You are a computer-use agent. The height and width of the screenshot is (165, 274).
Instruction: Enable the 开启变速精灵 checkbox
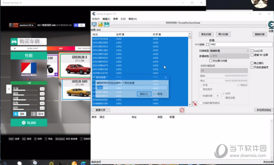tap(252, 67)
